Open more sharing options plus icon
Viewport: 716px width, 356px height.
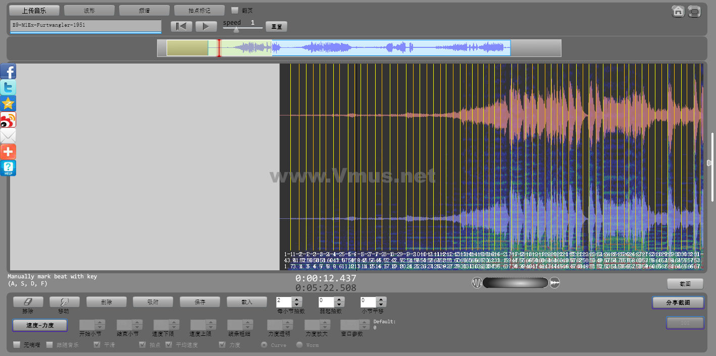tap(8, 152)
